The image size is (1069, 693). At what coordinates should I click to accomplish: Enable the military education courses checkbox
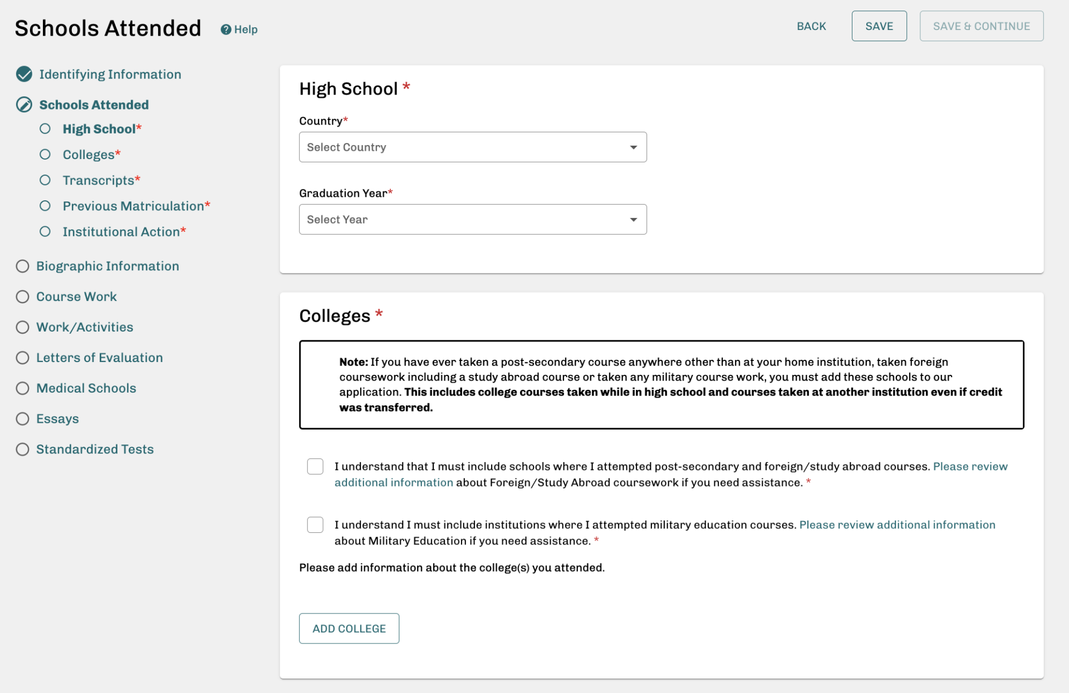[x=315, y=524]
